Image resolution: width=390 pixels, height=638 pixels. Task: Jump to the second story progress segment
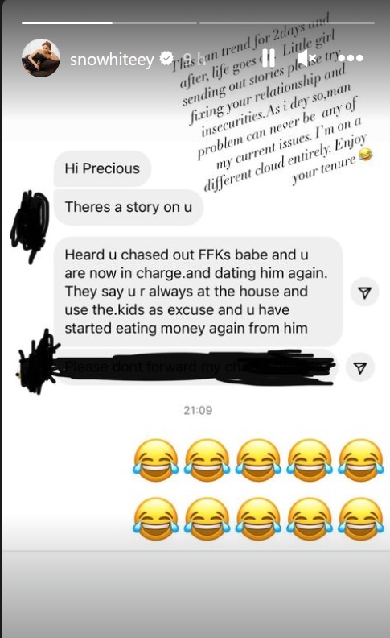(x=287, y=23)
